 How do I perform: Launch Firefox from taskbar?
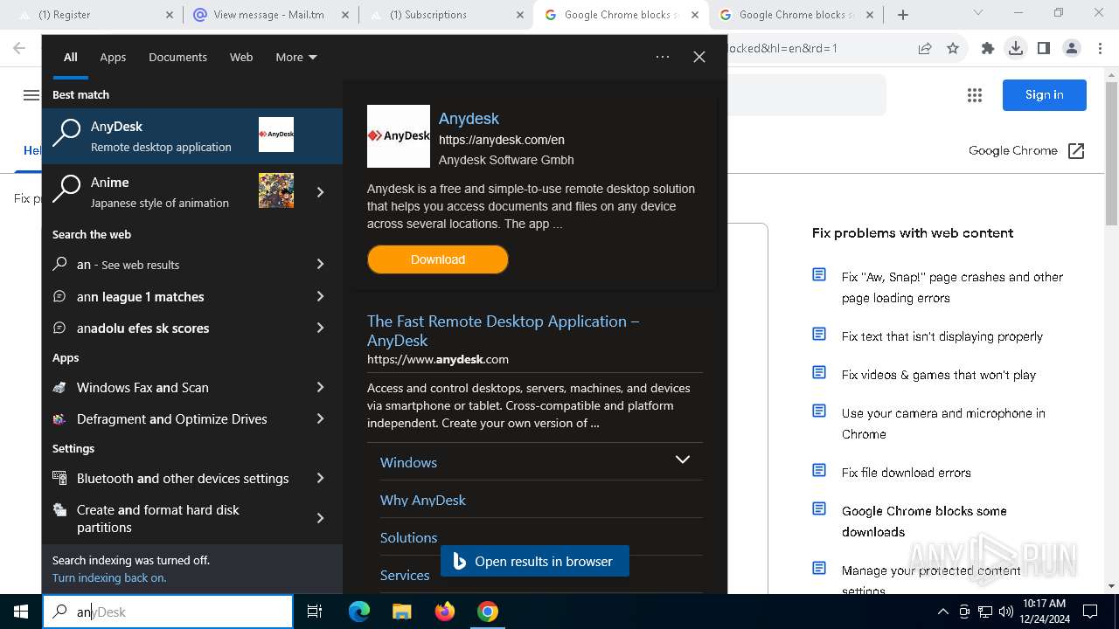[x=445, y=612]
